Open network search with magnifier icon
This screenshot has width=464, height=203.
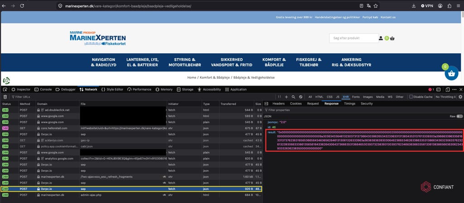[293, 97]
